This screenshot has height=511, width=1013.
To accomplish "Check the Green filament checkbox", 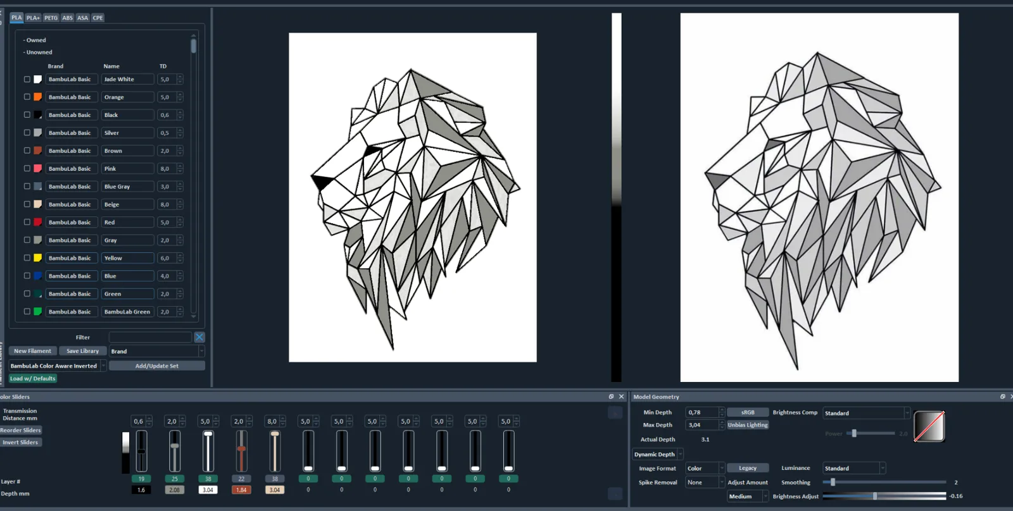I will [x=27, y=293].
